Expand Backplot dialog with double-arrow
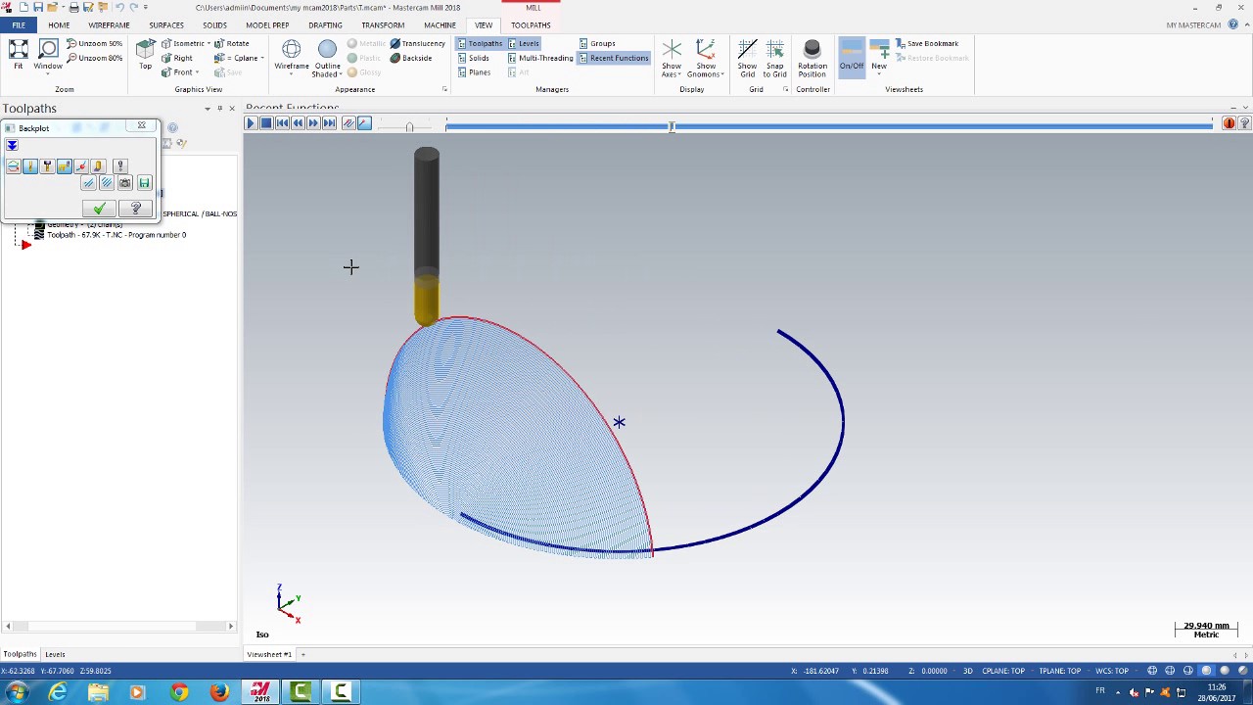This screenshot has height=705, width=1253. [x=12, y=145]
